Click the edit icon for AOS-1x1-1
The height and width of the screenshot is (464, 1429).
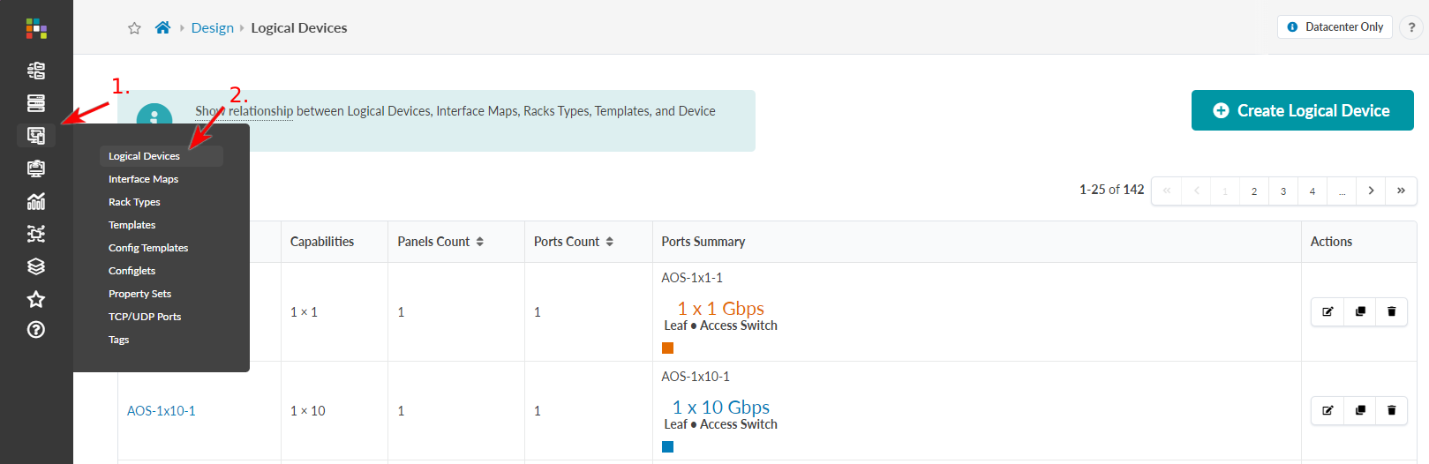click(x=1327, y=311)
